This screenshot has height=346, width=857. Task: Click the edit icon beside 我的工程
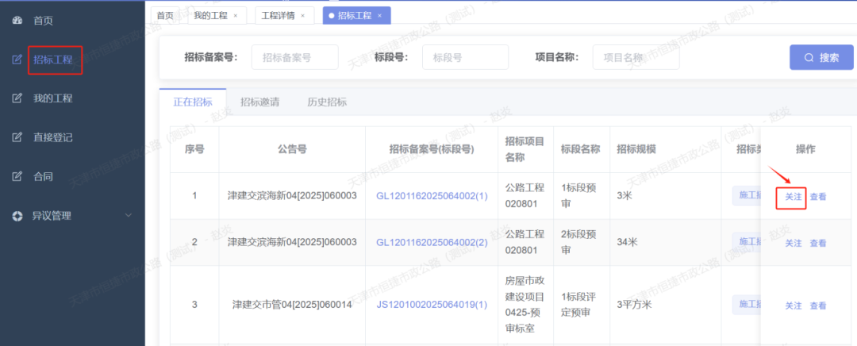[17, 98]
